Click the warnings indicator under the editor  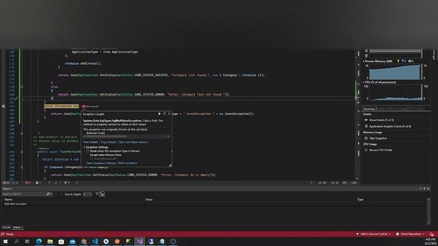(x=38, y=182)
